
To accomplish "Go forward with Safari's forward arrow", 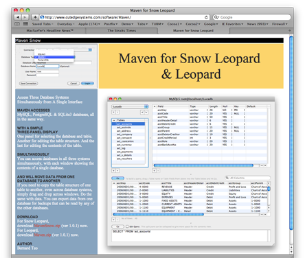I will click(25, 17).
